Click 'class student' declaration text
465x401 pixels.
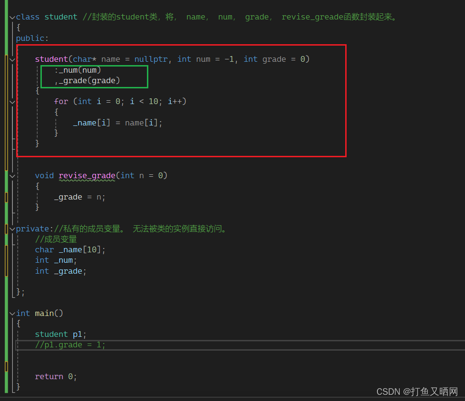pos(47,17)
